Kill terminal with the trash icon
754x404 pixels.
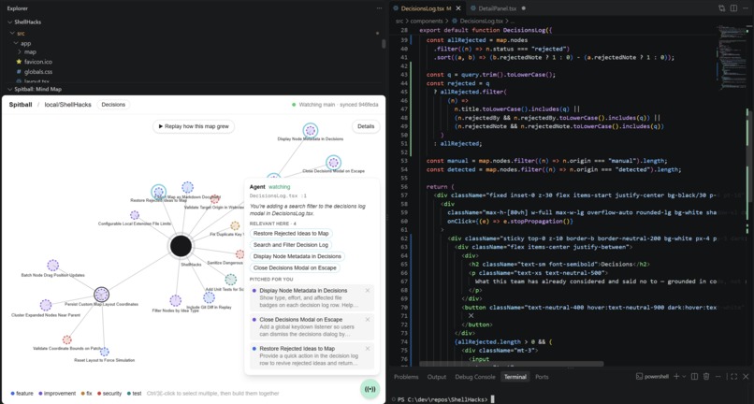click(706, 377)
